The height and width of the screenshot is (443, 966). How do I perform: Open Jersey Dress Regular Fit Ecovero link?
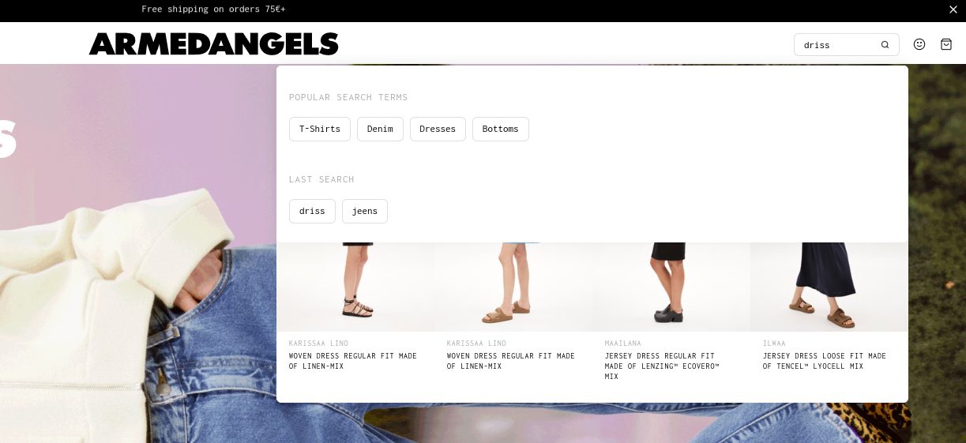(x=662, y=366)
